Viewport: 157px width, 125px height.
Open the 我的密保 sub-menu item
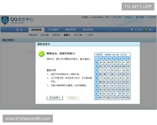33,35
